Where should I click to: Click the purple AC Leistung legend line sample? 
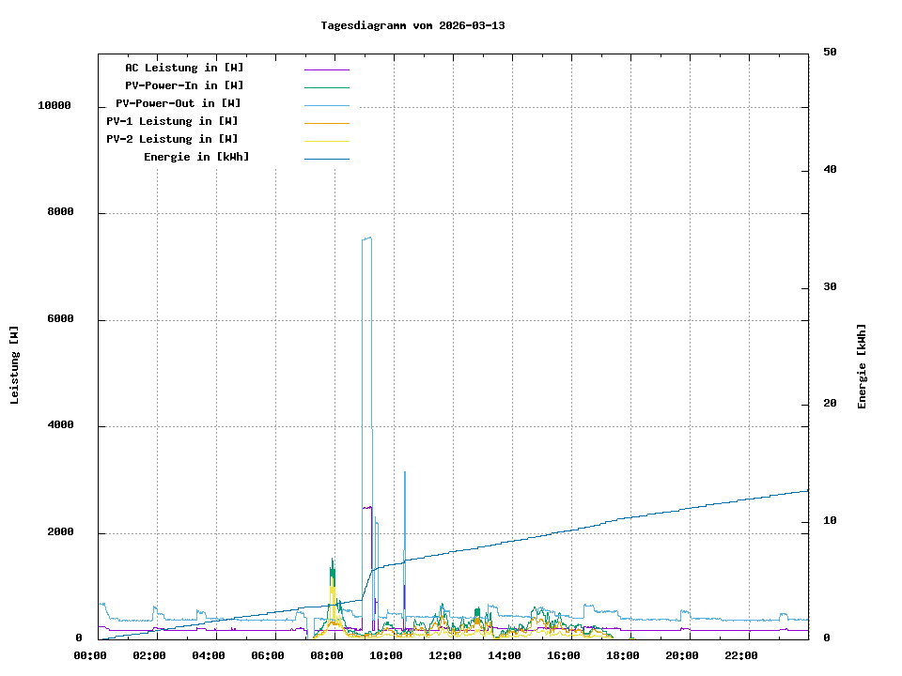pos(326,69)
